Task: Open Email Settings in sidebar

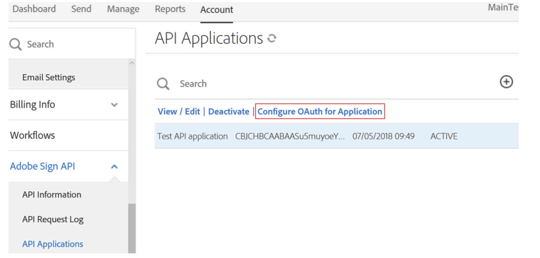Action: pyautogui.click(x=49, y=77)
